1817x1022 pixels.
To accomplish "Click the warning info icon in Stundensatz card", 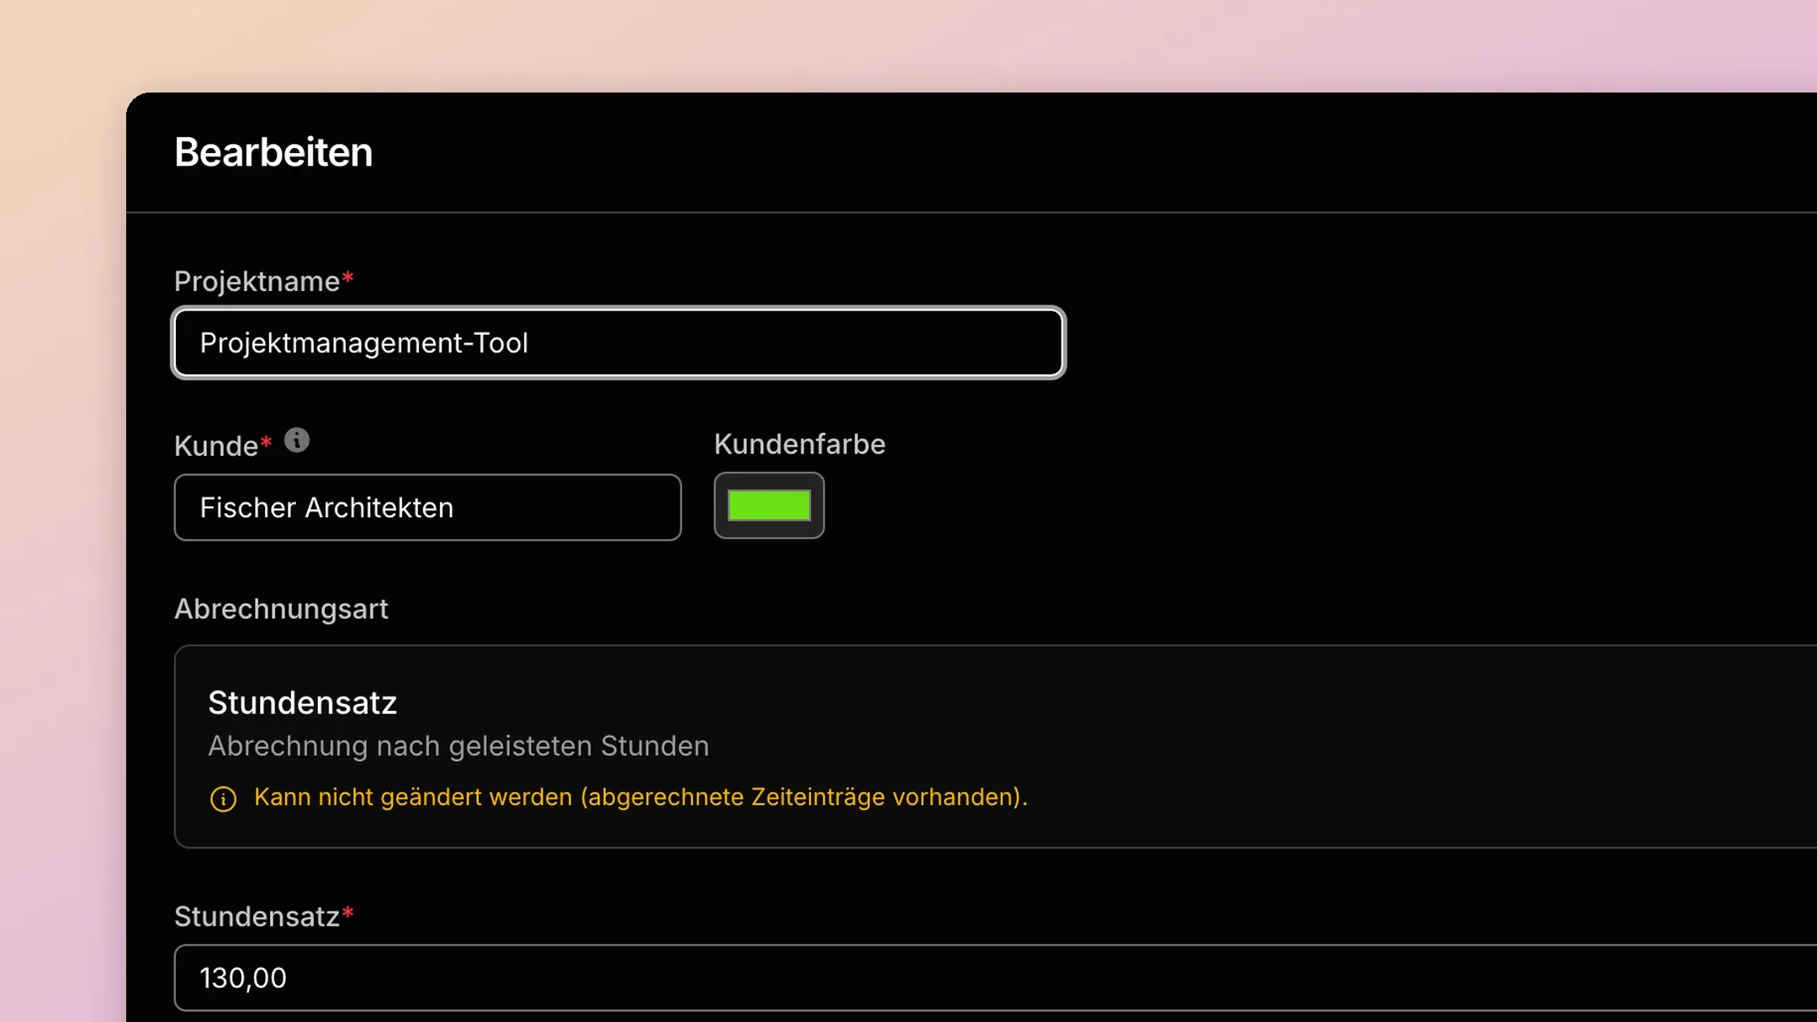I will 223,798.
